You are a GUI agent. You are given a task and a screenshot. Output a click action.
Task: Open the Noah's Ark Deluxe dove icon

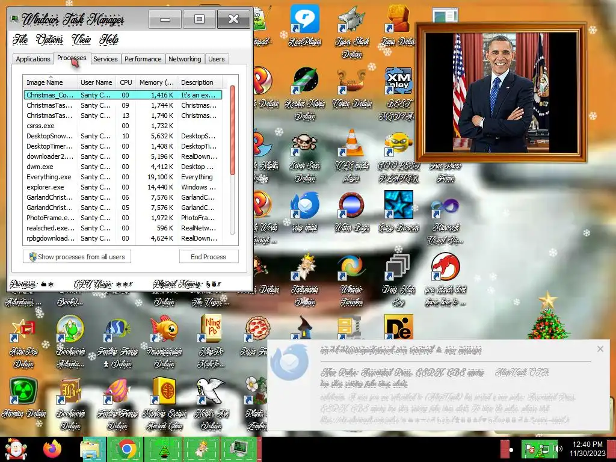[x=211, y=403]
